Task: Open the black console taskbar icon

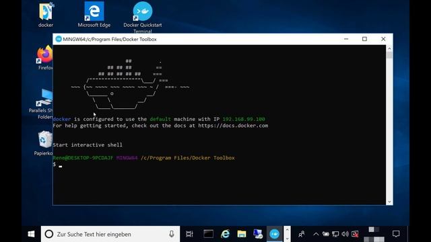Action: tap(208, 234)
